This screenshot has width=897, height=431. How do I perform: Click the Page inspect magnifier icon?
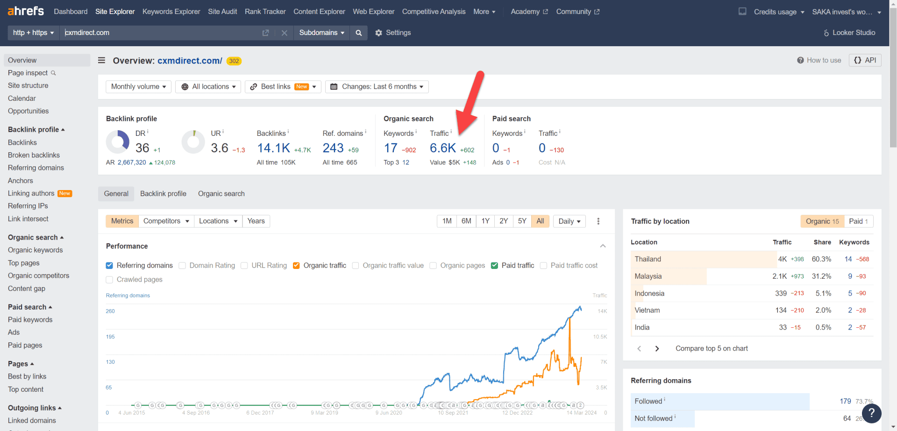(x=53, y=73)
